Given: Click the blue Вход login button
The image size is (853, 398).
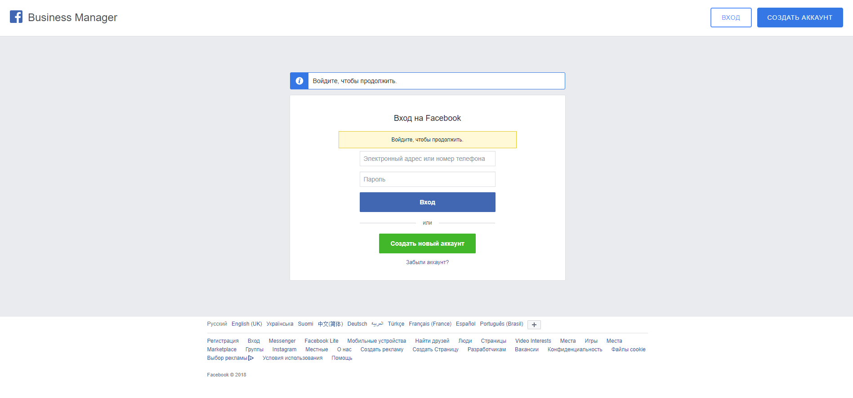Looking at the screenshot, I should tap(427, 202).
